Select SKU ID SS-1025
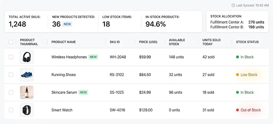273x124 pixels. (117, 92)
